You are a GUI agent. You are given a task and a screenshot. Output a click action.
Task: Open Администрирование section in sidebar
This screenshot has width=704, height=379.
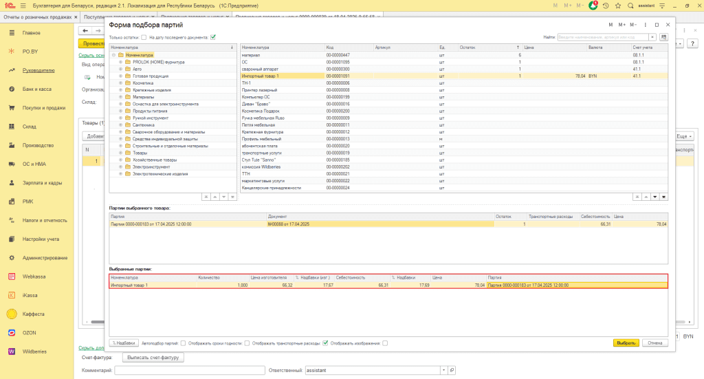45,258
